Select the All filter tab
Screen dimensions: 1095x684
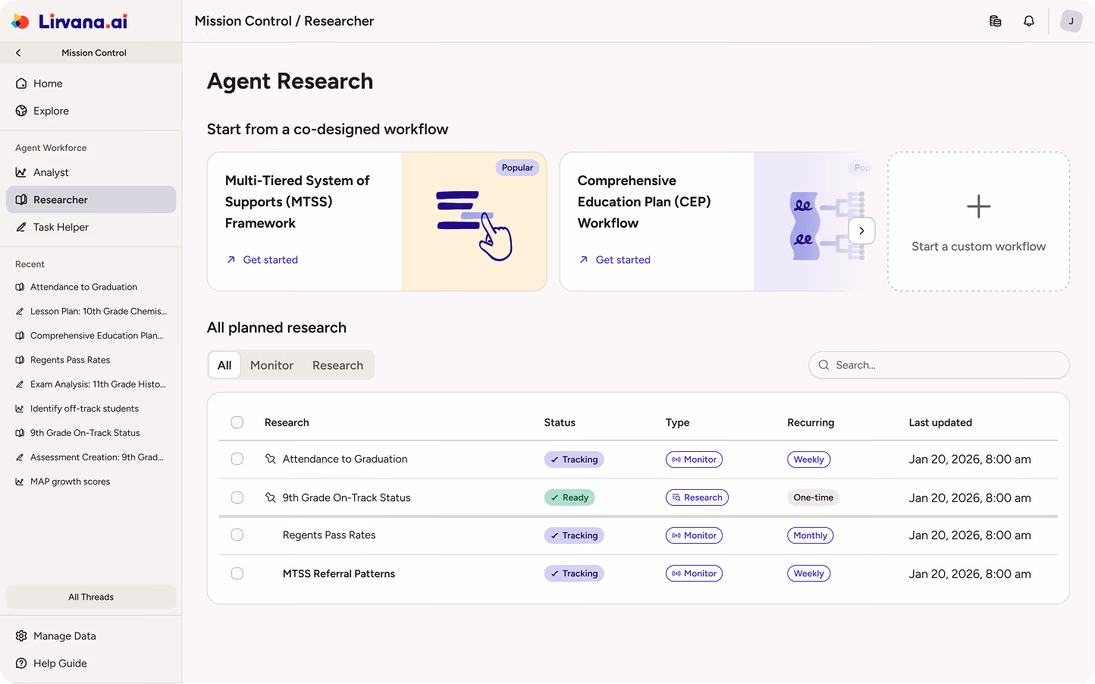[224, 365]
